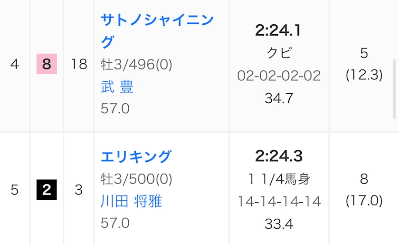
Task: Click the 牡3/500(0) horse info text
Action: point(136,179)
